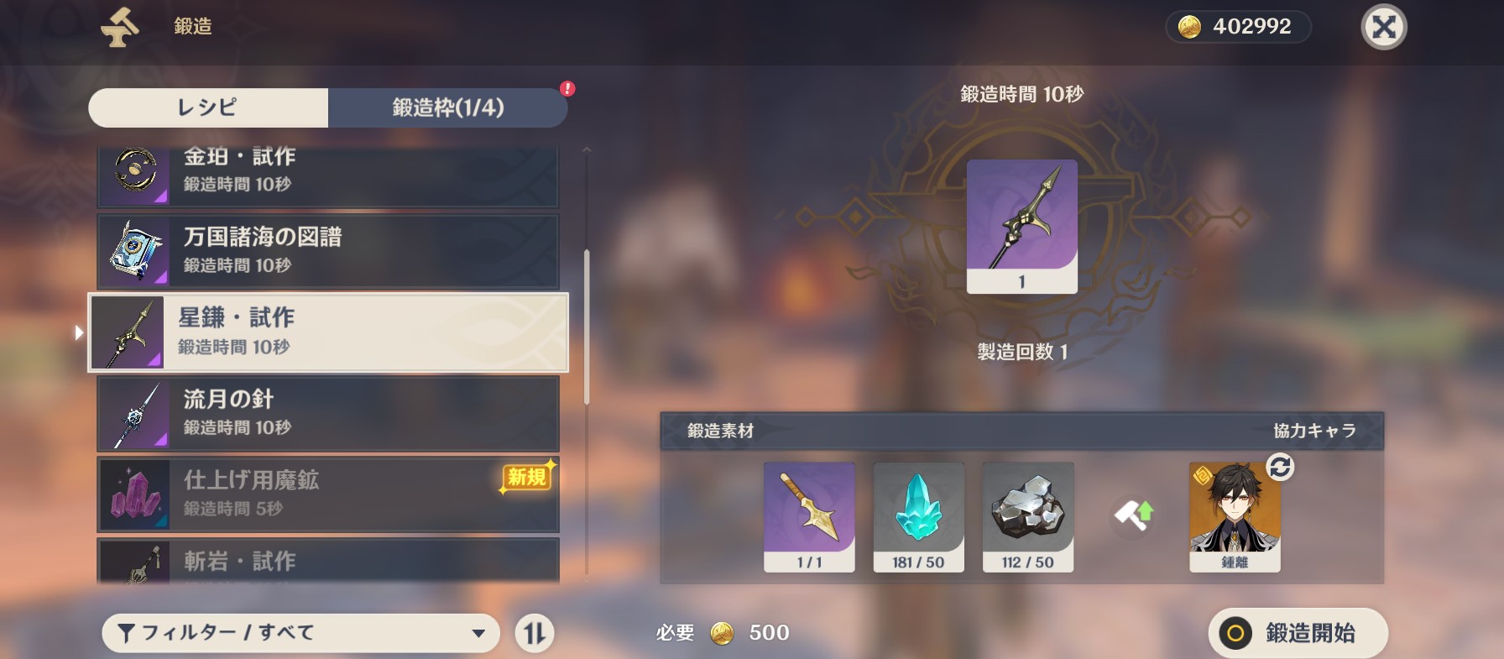1504x659 pixels.
Task: Close the forging screen
Action: [1383, 27]
